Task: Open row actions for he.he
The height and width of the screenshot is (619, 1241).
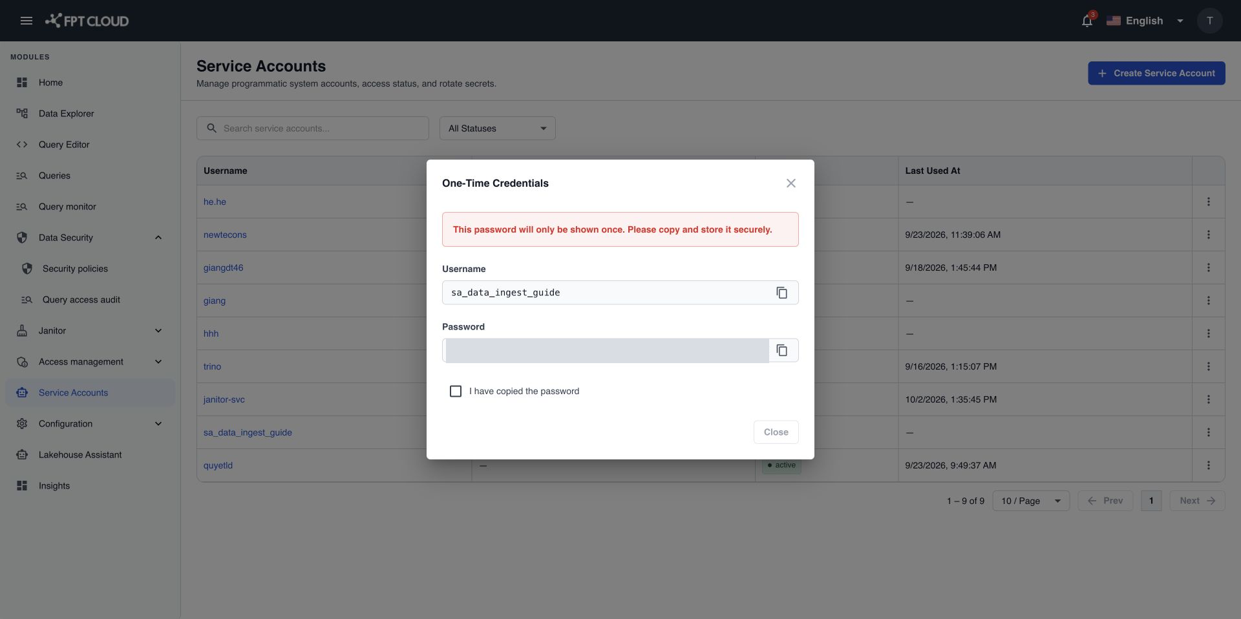Action: [1209, 202]
